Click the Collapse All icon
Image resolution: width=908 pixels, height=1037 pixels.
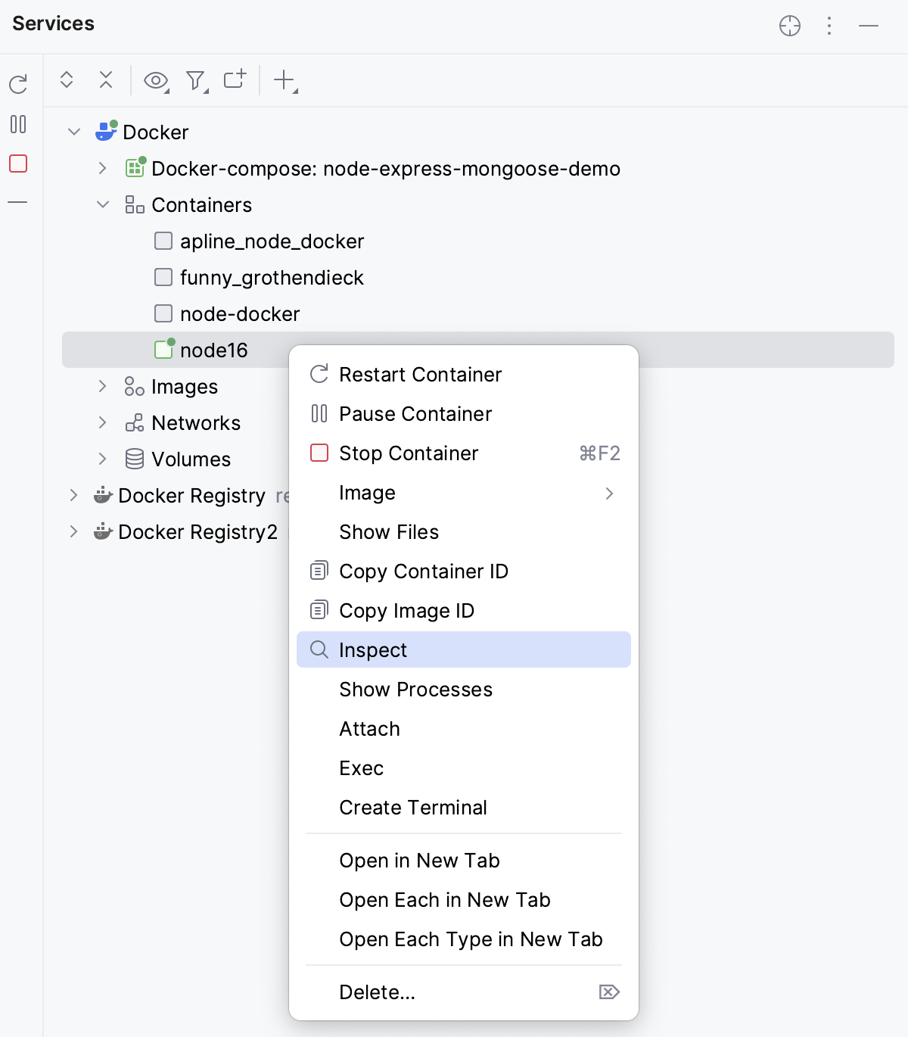pyautogui.click(x=106, y=79)
